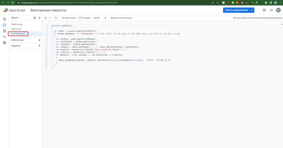Click the Сервисы section label

pyautogui.click(x=16, y=46)
